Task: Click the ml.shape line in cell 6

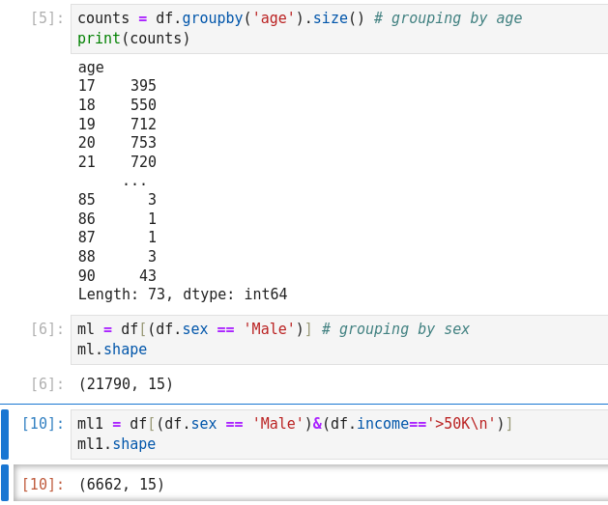Action: (112, 350)
